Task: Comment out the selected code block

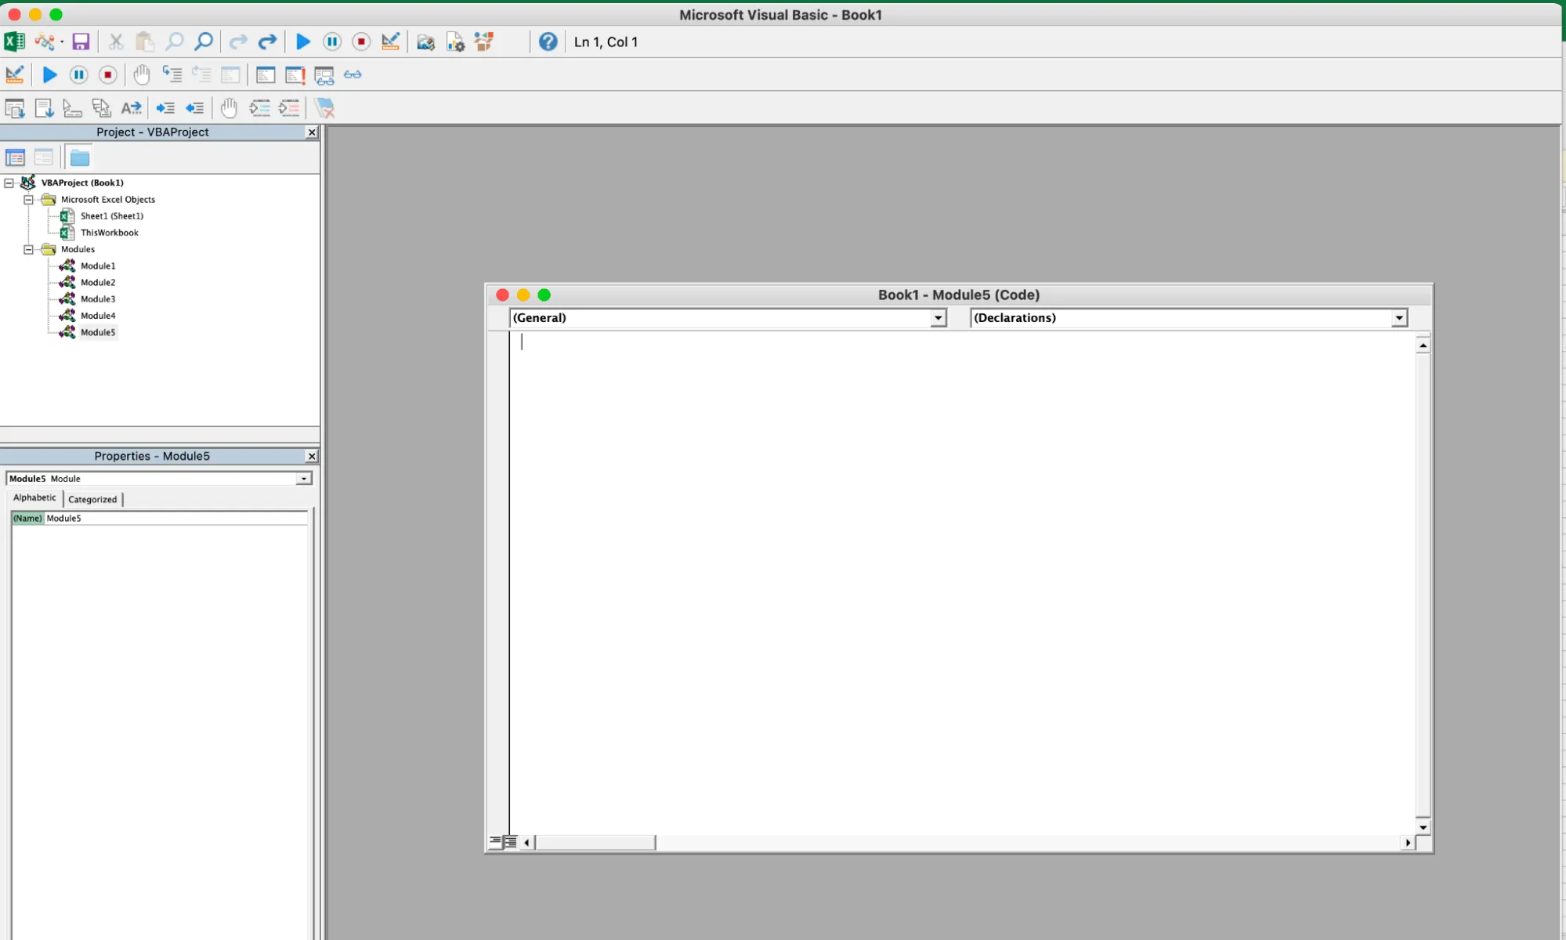Action: (x=261, y=107)
